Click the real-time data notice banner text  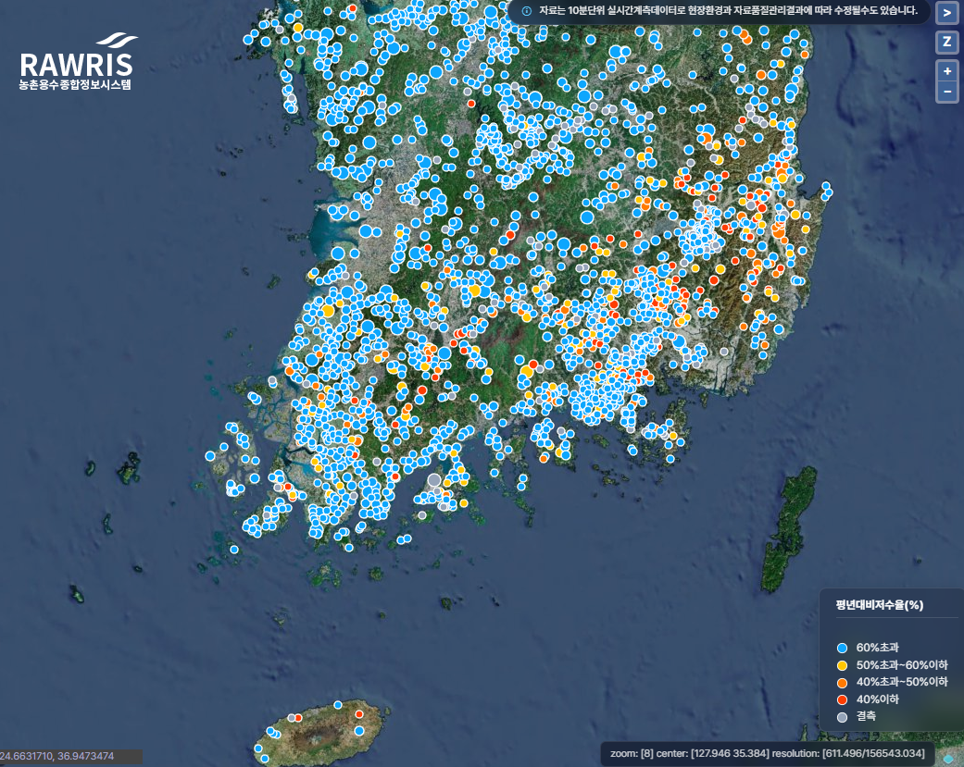click(x=728, y=10)
